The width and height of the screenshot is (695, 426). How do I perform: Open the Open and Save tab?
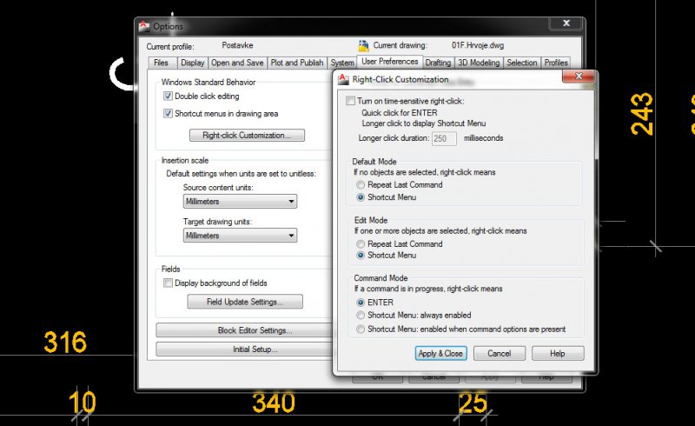tap(237, 63)
